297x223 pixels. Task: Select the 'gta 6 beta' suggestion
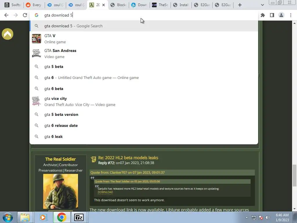click(x=144, y=89)
